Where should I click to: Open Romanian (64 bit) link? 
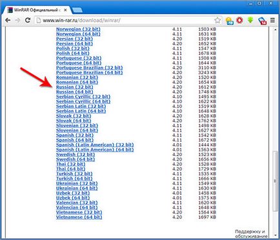[x=77, y=82]
